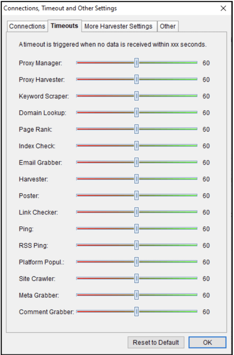Select the Other tab
Viewport: 234px width, 355px height.
[x=168, y=26]
